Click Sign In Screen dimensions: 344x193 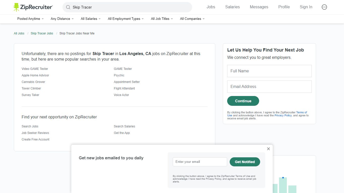306,7
